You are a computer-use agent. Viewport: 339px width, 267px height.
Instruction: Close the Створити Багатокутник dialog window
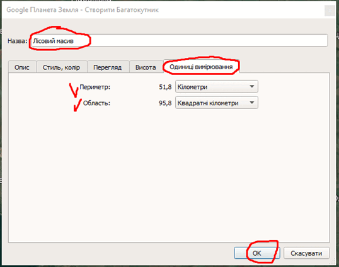click(330, 10)
